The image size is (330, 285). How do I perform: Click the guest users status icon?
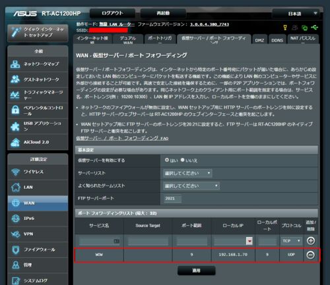coord(294,28)
